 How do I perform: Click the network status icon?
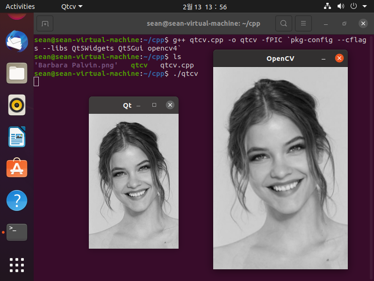click(327, 6)
